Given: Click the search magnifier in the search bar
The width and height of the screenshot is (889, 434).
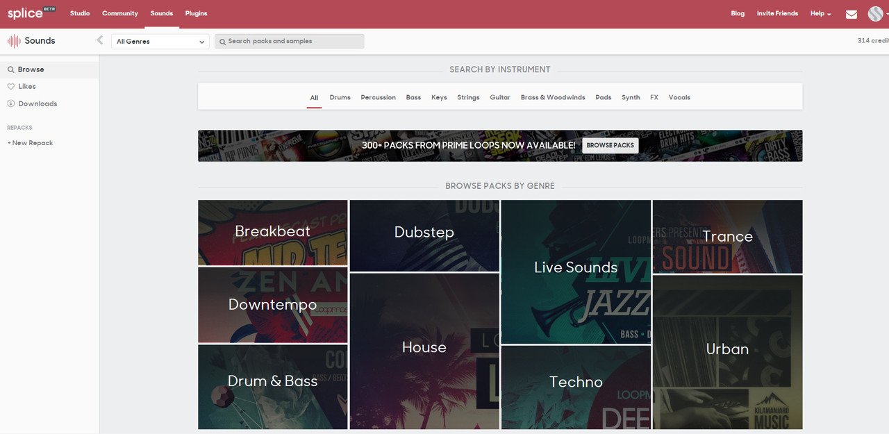Looking at the screenshot, I should pos(222,41).
